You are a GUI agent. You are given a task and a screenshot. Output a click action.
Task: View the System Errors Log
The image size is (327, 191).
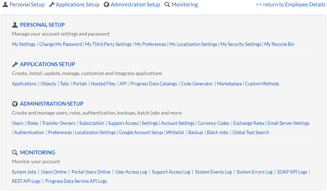pyautogui.click(x=254, y=172)
